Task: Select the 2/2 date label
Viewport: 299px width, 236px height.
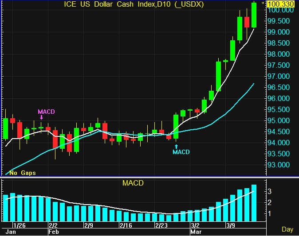Action: (x=53, y=225)
